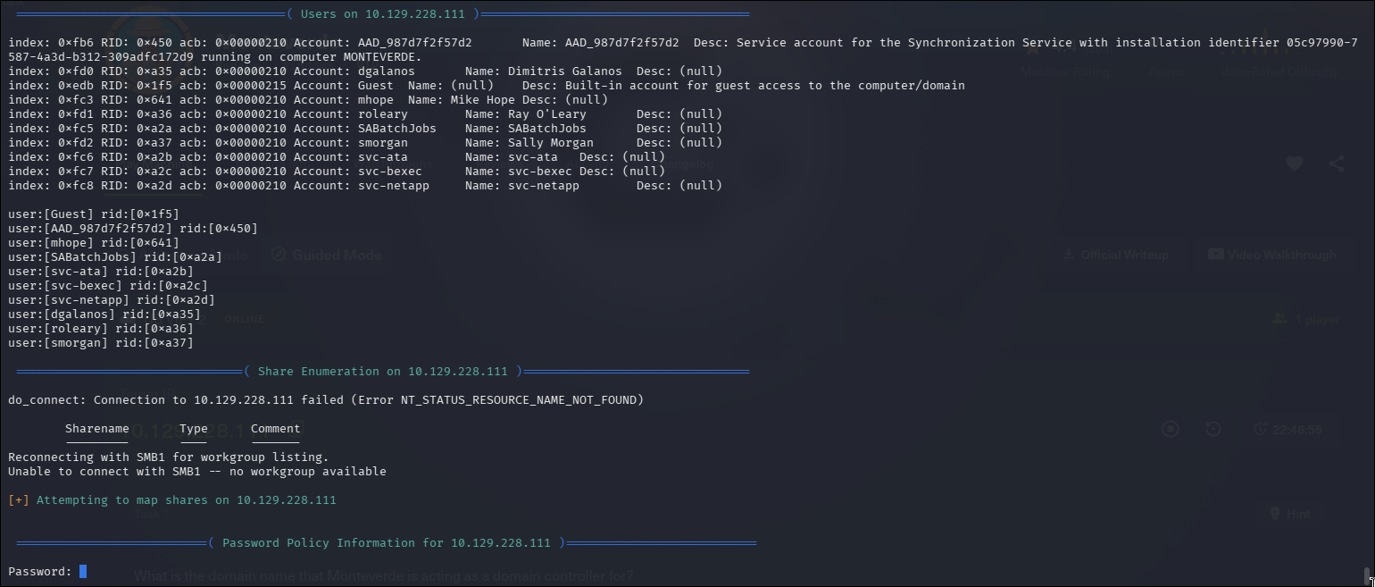1375x587 pixels.
Task: Click the share icon
Action: [1336, 164]
